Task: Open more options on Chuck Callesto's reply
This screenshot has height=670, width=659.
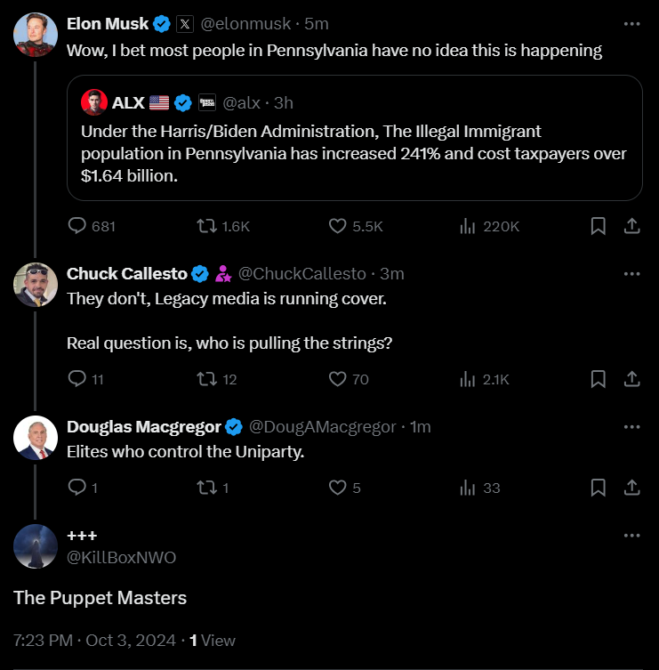Action: [632, 273]
